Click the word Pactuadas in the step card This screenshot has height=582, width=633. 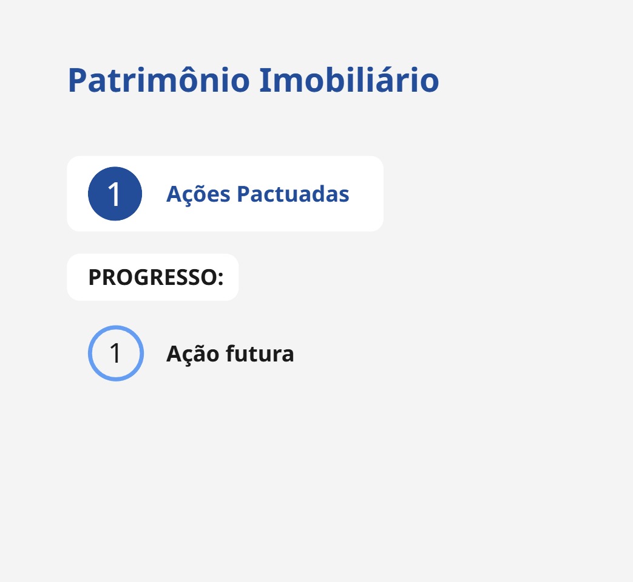click(293, 194)
